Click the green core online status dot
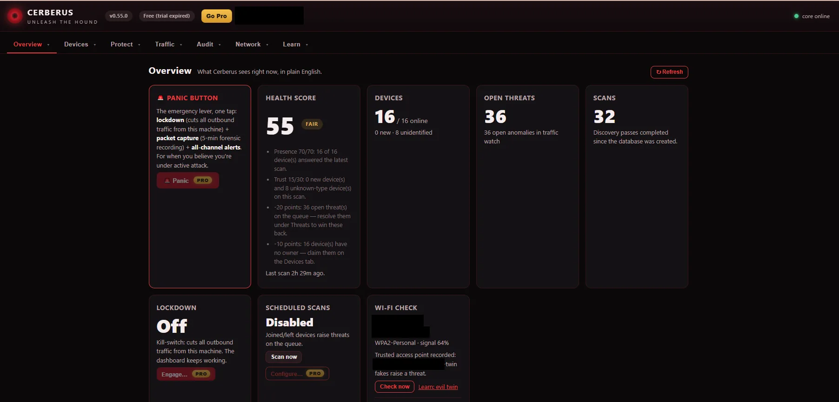 [x=796, y=16]
